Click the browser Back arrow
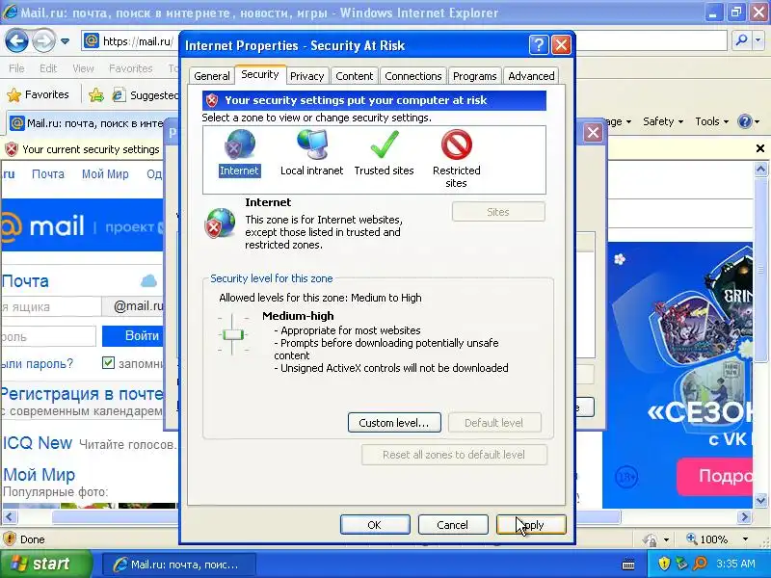The image size is (771, 578). click(x=16, y=41)
